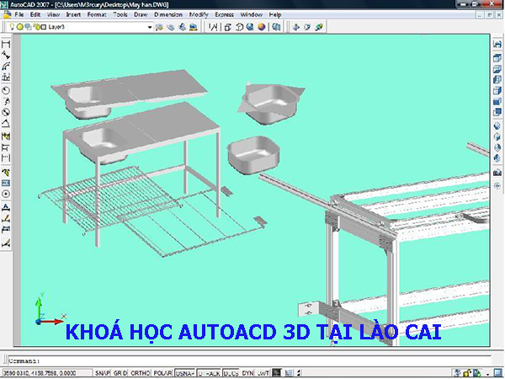The height and width of the screenshot is (379, 505).
Task: Toggle Layer3 on/off light bulb
Action: tap(12, 27)
